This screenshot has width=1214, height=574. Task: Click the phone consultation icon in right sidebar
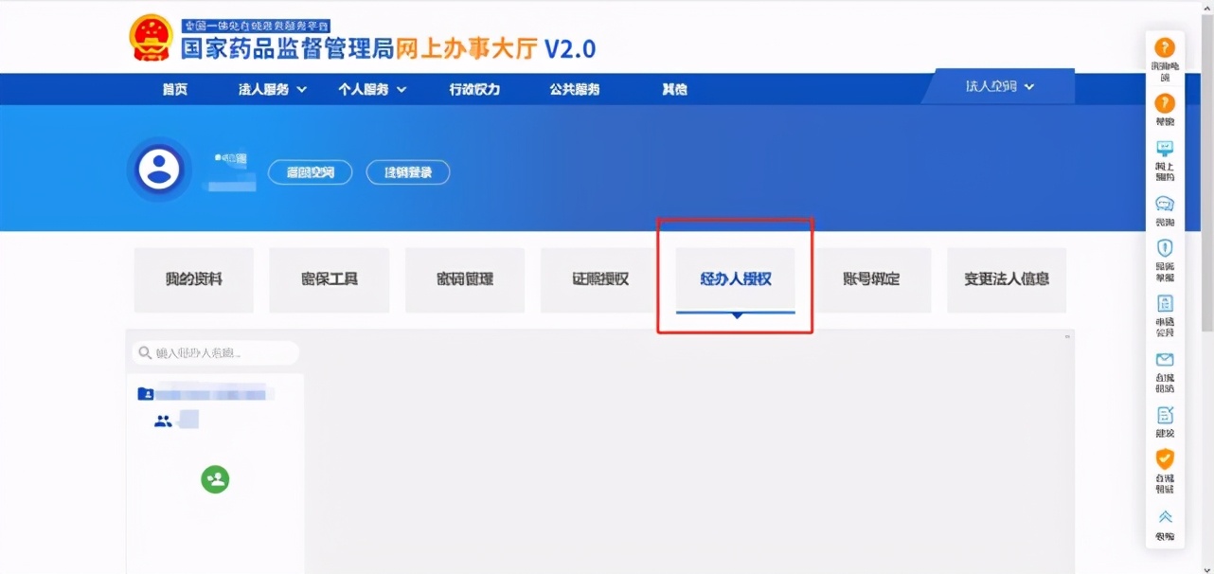pos(1165,46)
